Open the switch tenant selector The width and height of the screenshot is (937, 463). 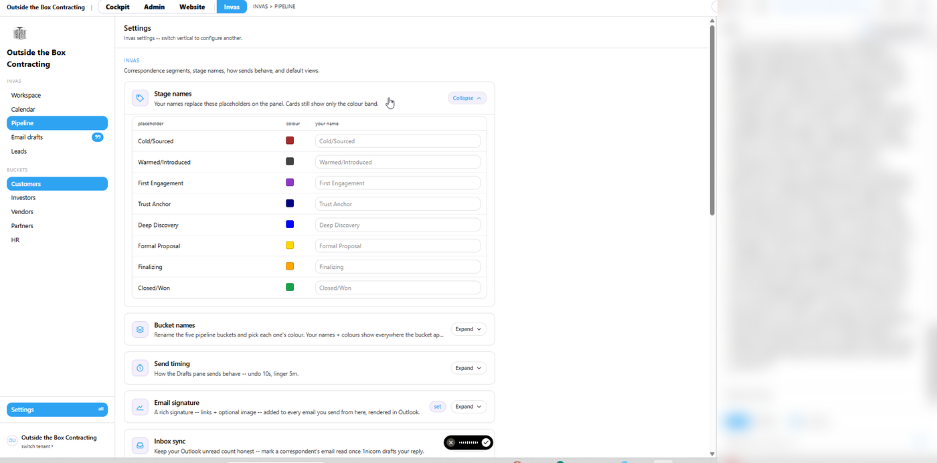[37, 446]
